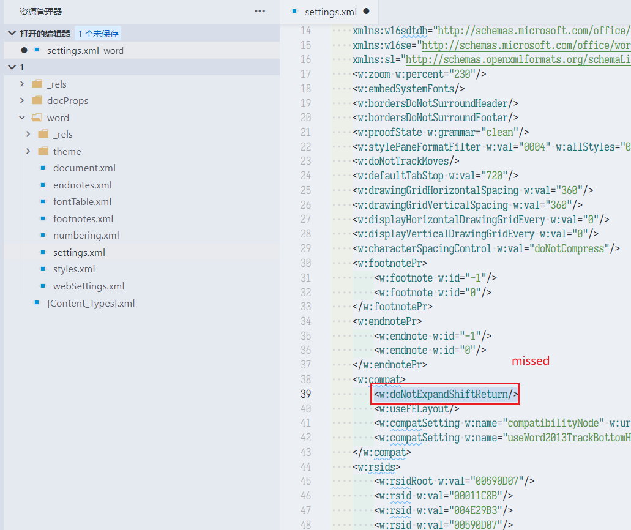Select settings.xml in the Open Editors list
Screen dimensions: 631x530
73,52
